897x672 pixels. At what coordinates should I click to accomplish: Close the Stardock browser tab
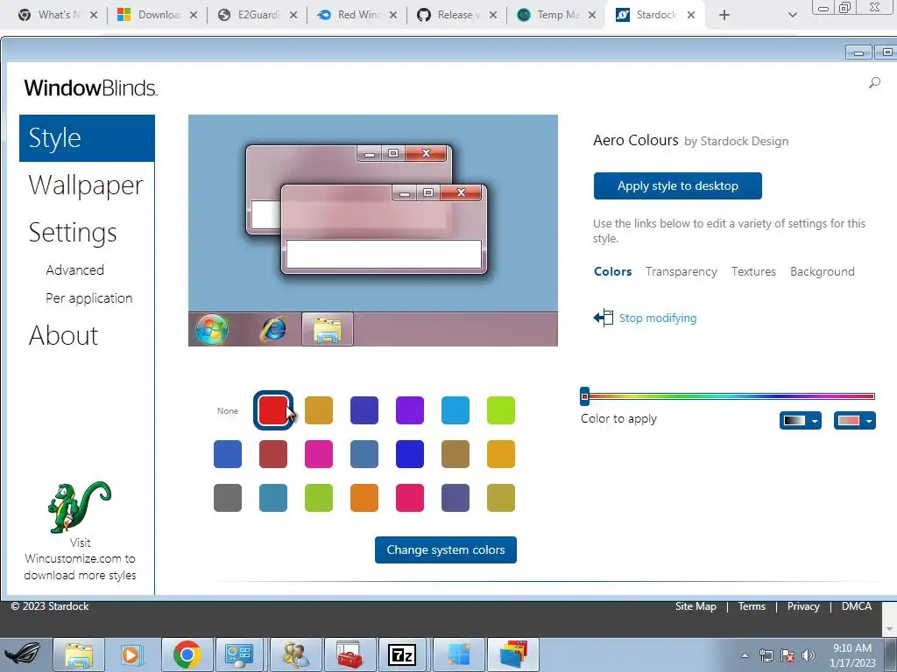691,15
